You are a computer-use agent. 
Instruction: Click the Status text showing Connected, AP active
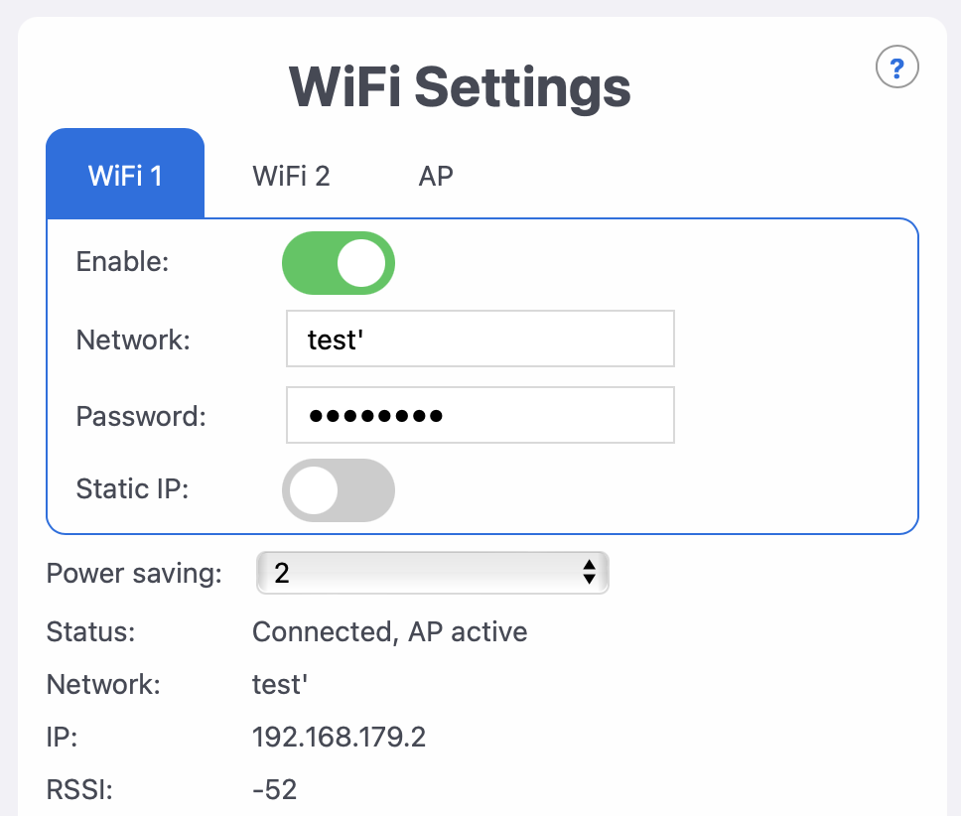pyautogui.click(x=388, y=631)
